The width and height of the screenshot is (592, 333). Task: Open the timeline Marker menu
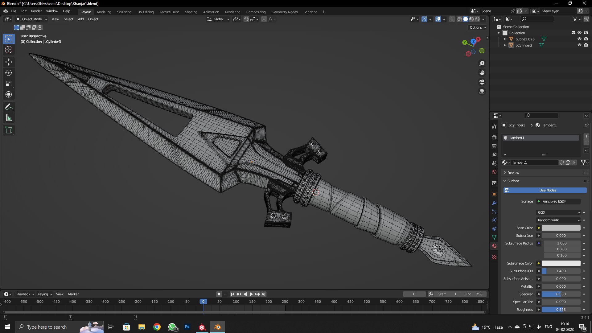[x=73, y=294]
